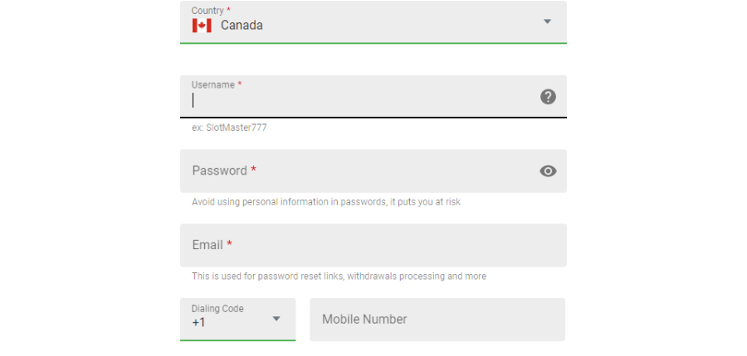Select the Canada text in Country field
This screenshot has width=747, height=356.
tap(242, 25)
